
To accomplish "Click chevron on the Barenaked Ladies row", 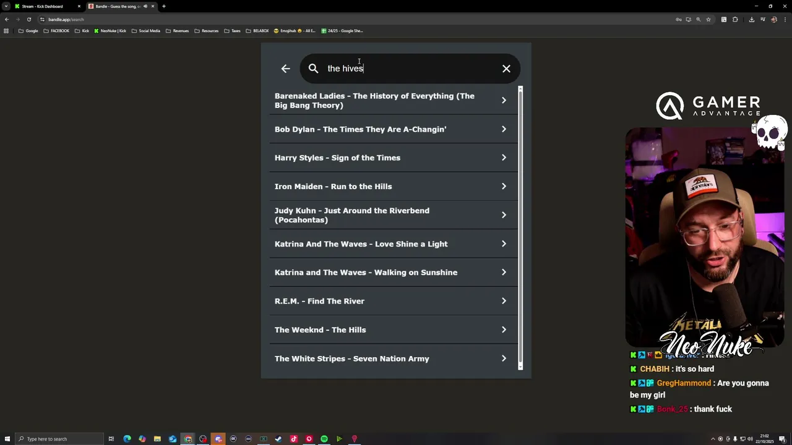I will tap(504, 100).
